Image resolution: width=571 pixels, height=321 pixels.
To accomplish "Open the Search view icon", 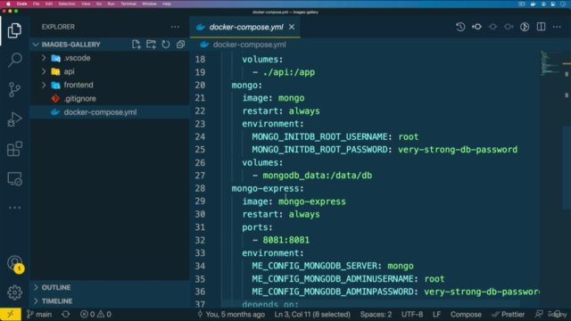I will pos(14,60).
